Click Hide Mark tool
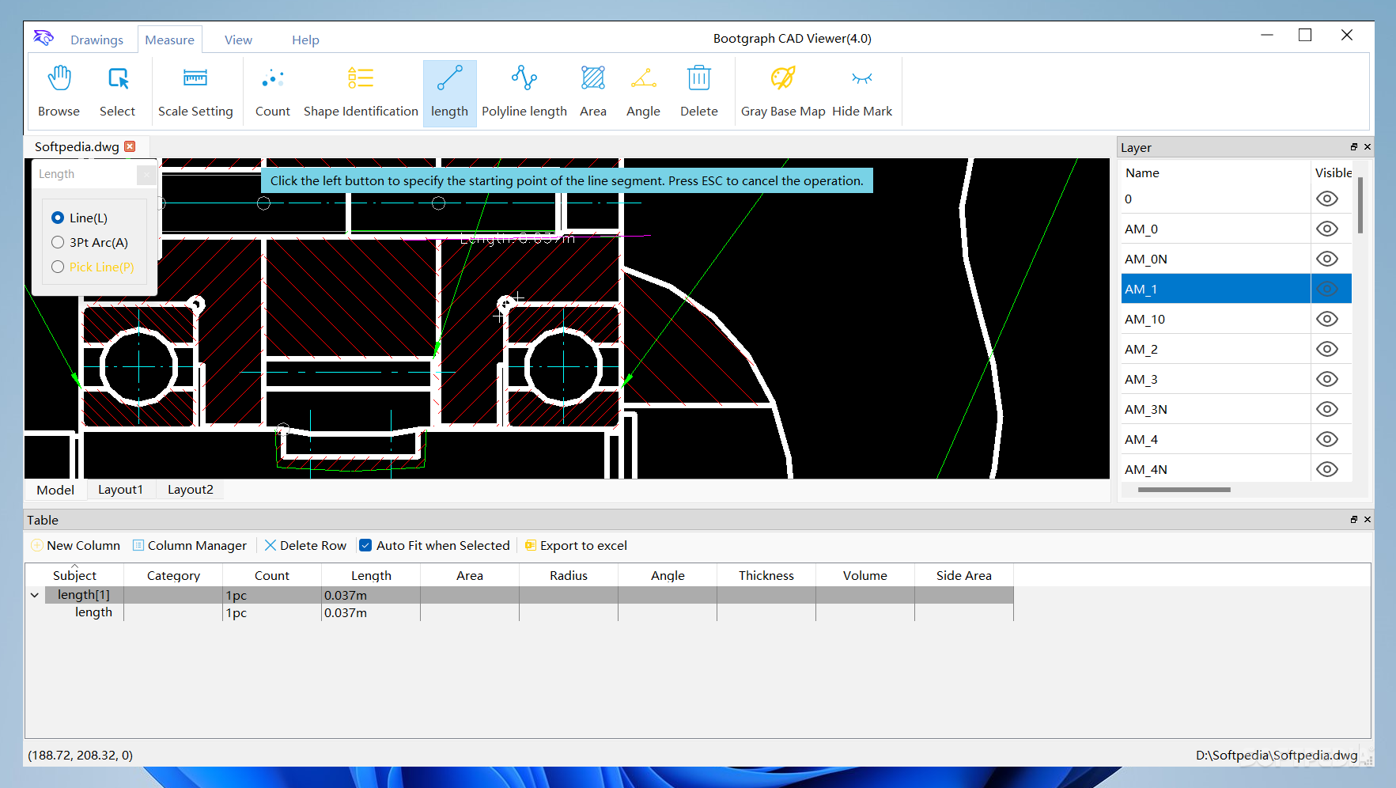Screen dimensions: 1396x788 pyautogui.click(x=862, y=92)
